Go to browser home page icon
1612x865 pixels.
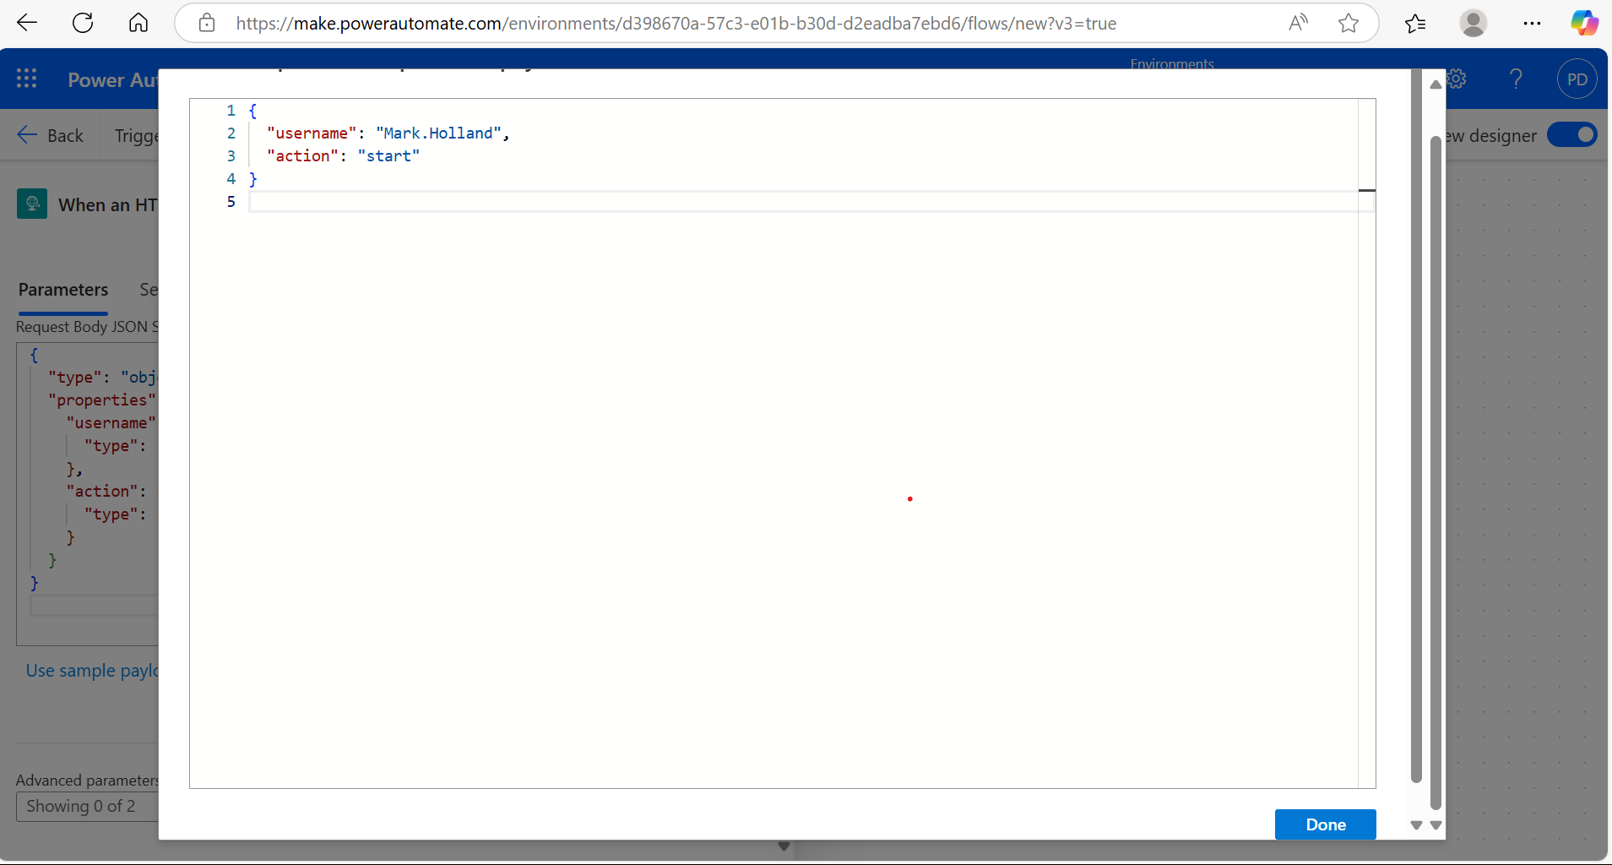coord(138,23)
